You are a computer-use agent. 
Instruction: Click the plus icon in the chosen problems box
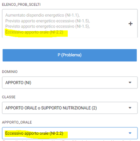130,24
